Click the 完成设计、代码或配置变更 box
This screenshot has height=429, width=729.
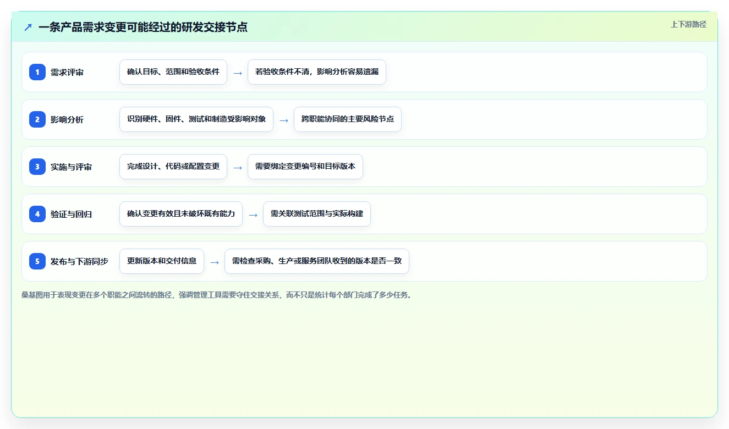pos(173,167)
